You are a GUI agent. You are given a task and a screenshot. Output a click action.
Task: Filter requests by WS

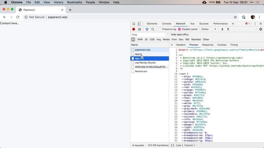pyautogui.click(x=187, y=39)
